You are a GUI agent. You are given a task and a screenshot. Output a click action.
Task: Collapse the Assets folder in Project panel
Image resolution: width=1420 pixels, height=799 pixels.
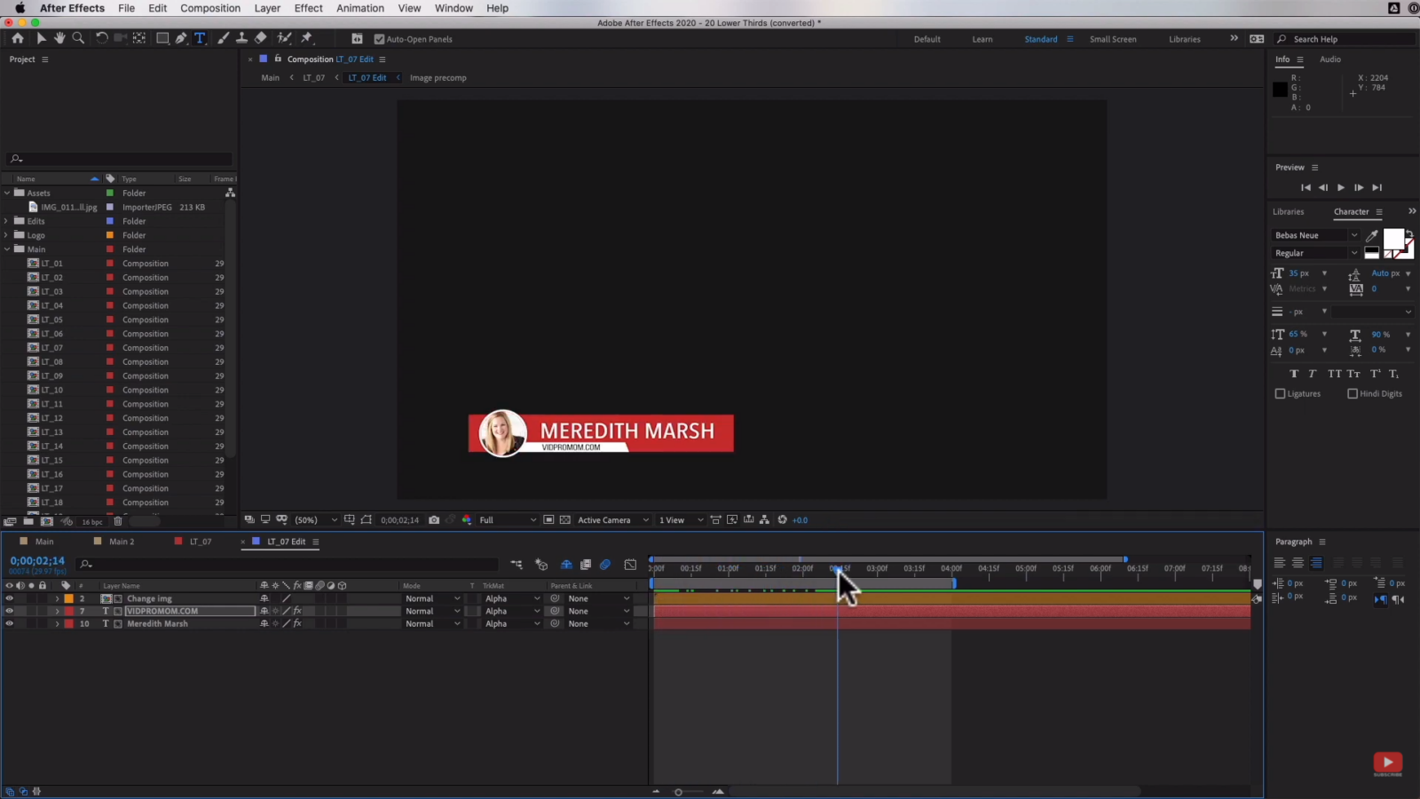(7, 193)
